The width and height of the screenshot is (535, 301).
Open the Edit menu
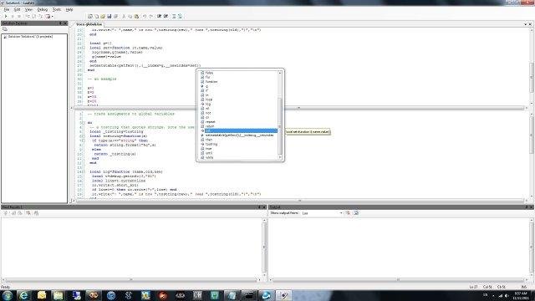pos(17,9)
